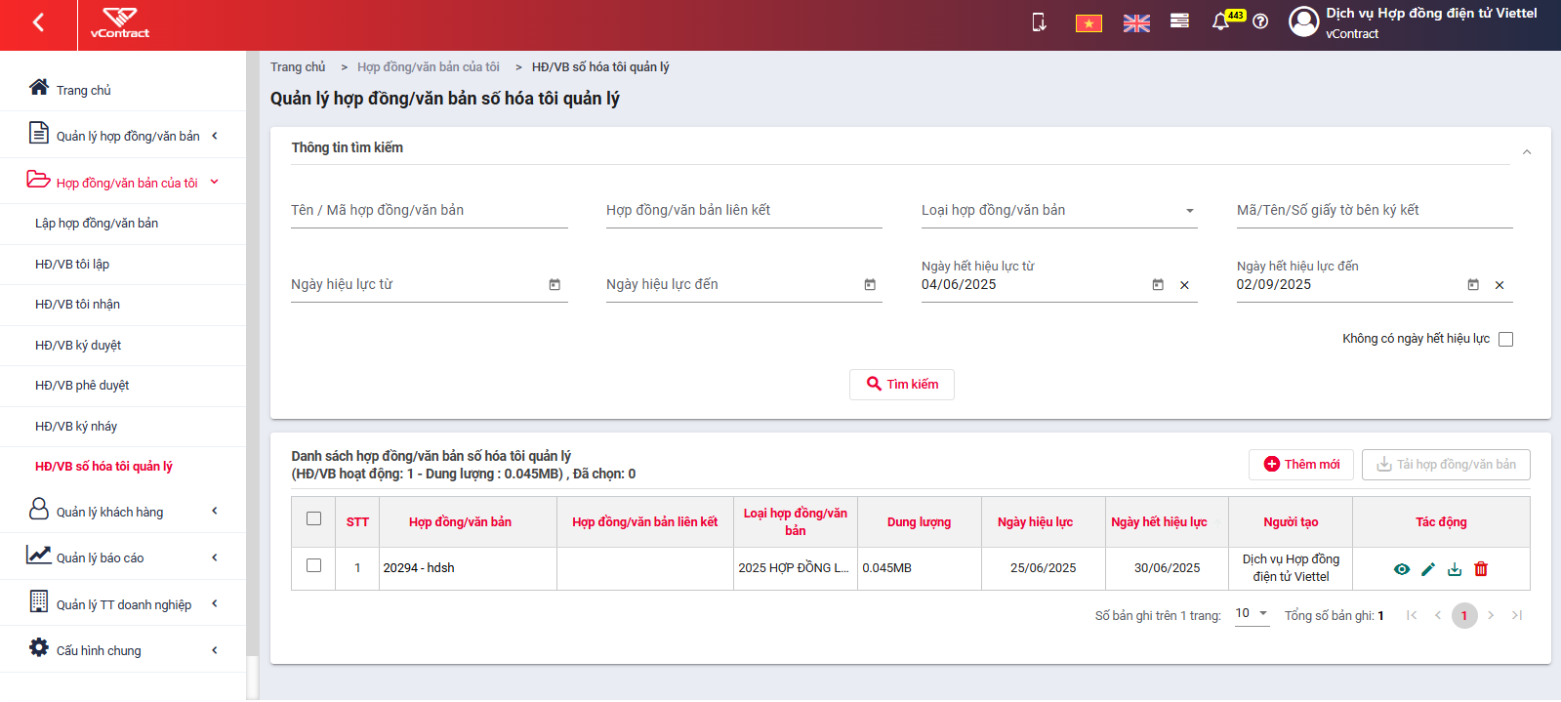This screenshot has height=702, width=1561.
Task: Open the records-per-page dropdown showing 10
Action: pyautogui.click(x=1252, y=614)
